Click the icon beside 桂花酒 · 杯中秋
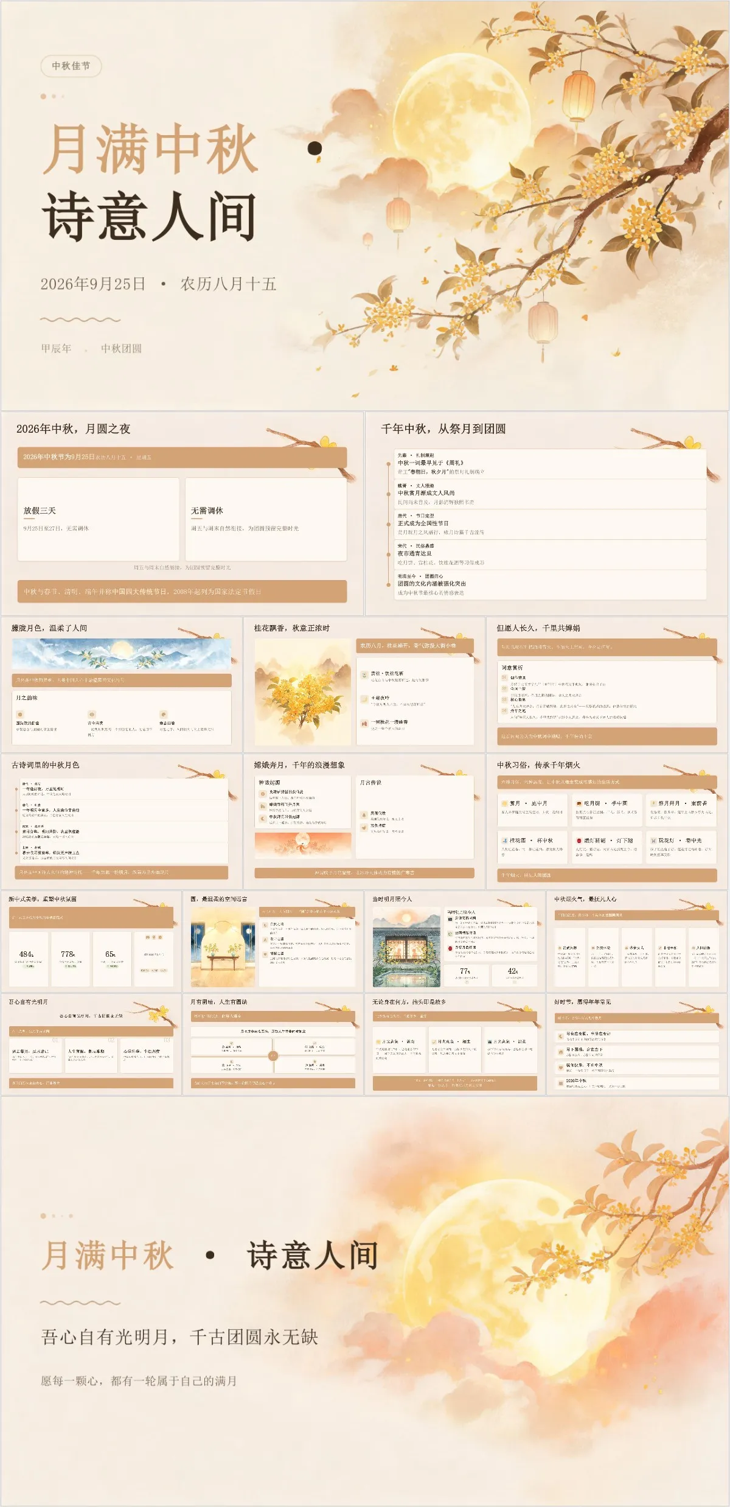 click(x=505, y=841)
